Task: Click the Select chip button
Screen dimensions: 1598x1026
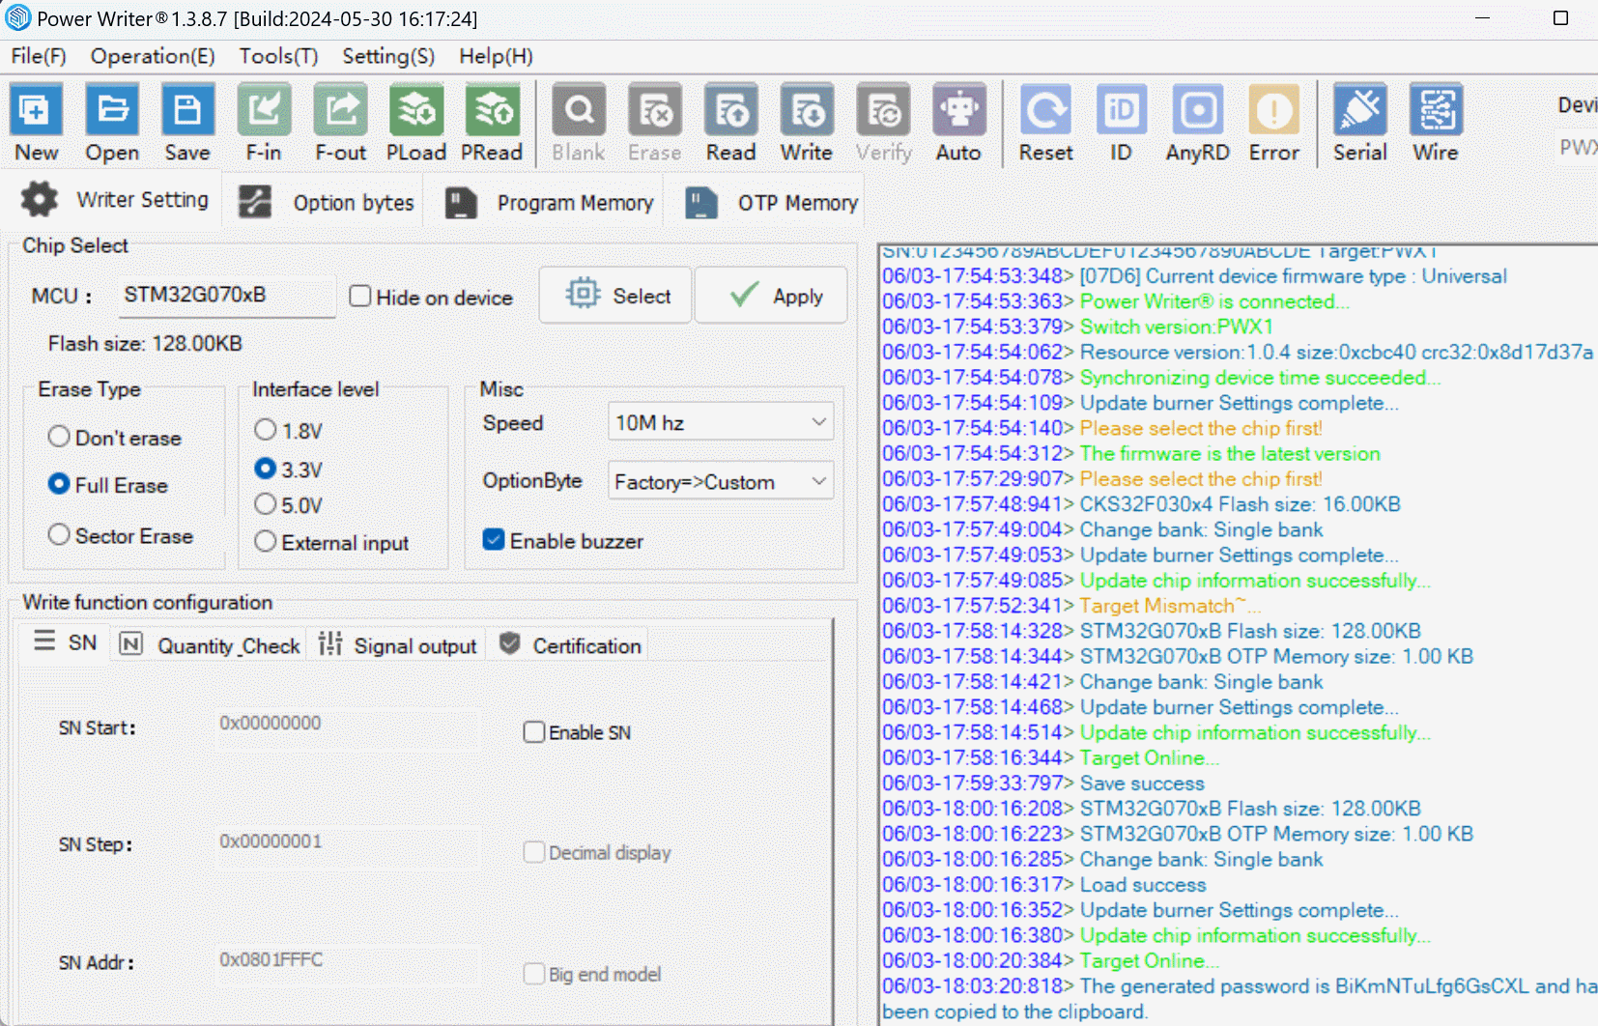Action: tap(615, 295)
